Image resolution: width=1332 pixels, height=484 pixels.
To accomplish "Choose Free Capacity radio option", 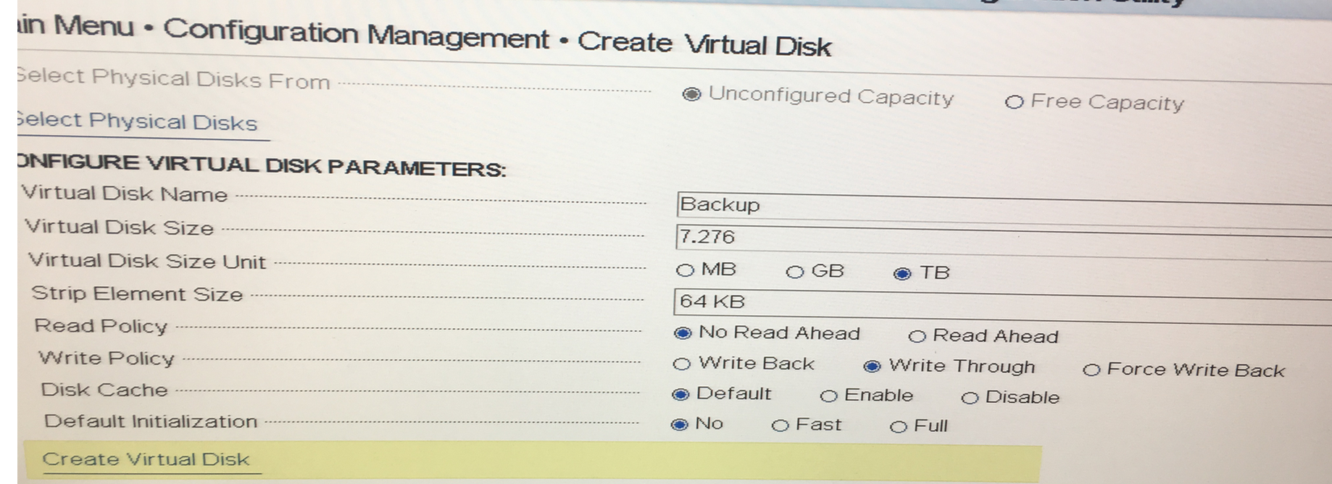I will [1015, 102].
